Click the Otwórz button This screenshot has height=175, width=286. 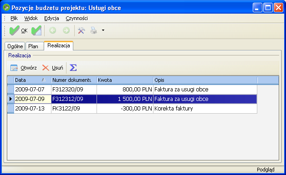[23, 68]
